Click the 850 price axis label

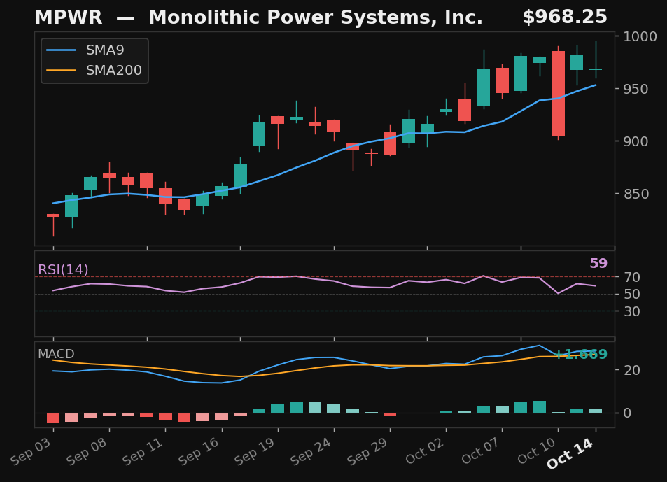[x=636, y=194]
